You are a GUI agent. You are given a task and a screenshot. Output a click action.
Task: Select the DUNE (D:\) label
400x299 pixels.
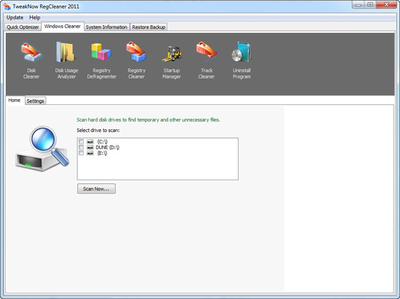[107, 147]
